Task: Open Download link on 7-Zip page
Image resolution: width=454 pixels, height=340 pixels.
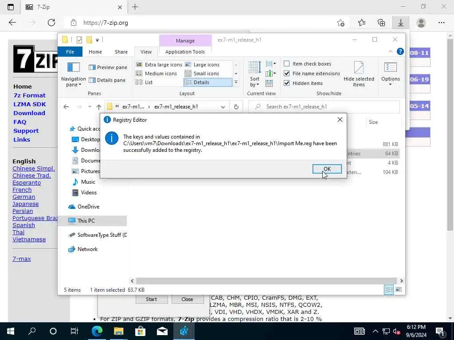Action: pos(29,113)
